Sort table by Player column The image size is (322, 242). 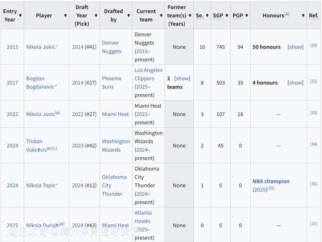65,15
